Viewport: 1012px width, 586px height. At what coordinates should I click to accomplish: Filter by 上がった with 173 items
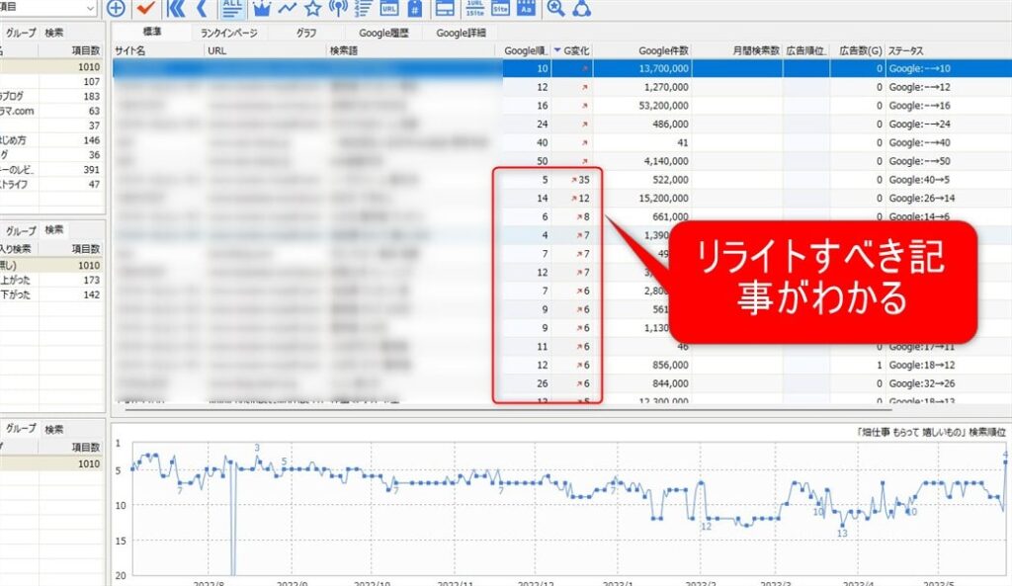[x=51, y=280]
